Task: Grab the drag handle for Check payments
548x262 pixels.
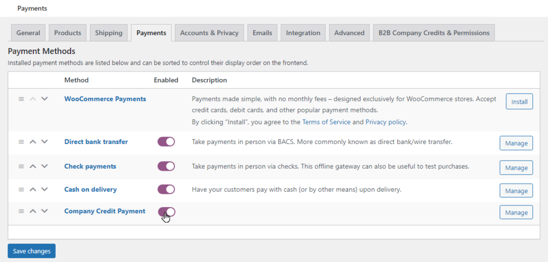Action: point(21,166)
